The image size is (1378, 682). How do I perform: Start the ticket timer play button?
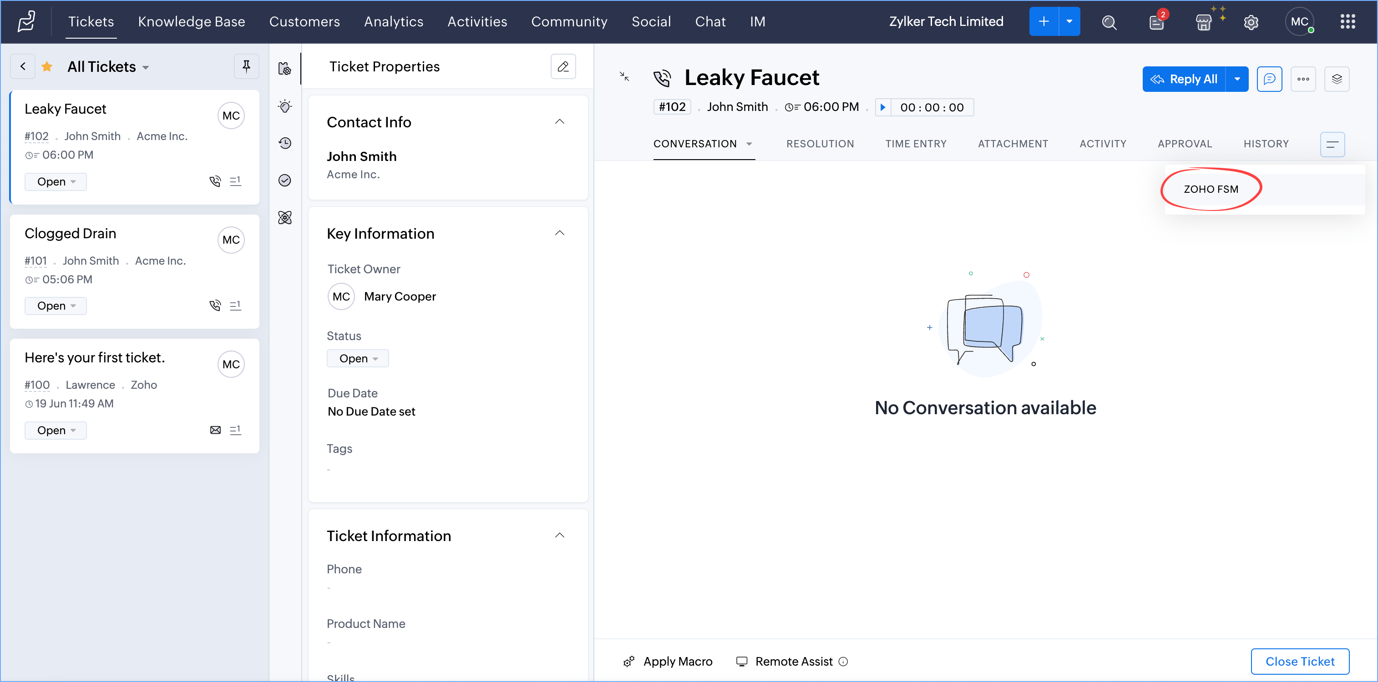(x=883, y=107)
